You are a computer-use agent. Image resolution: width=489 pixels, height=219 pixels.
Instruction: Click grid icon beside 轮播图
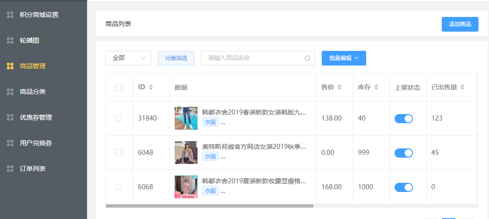coord(10,40)
